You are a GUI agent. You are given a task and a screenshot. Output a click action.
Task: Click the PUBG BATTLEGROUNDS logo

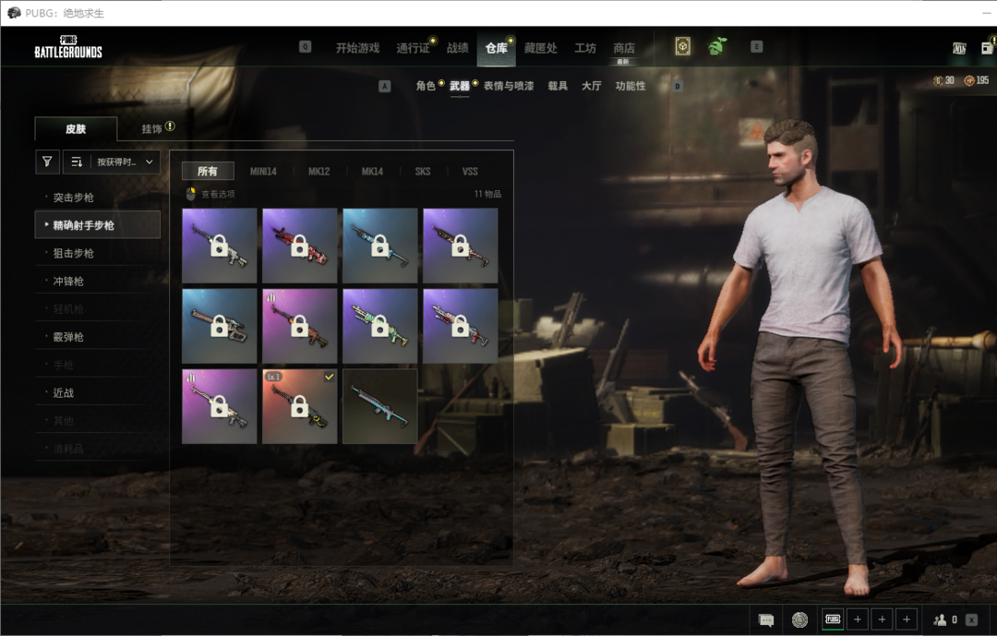coord(68,48)
